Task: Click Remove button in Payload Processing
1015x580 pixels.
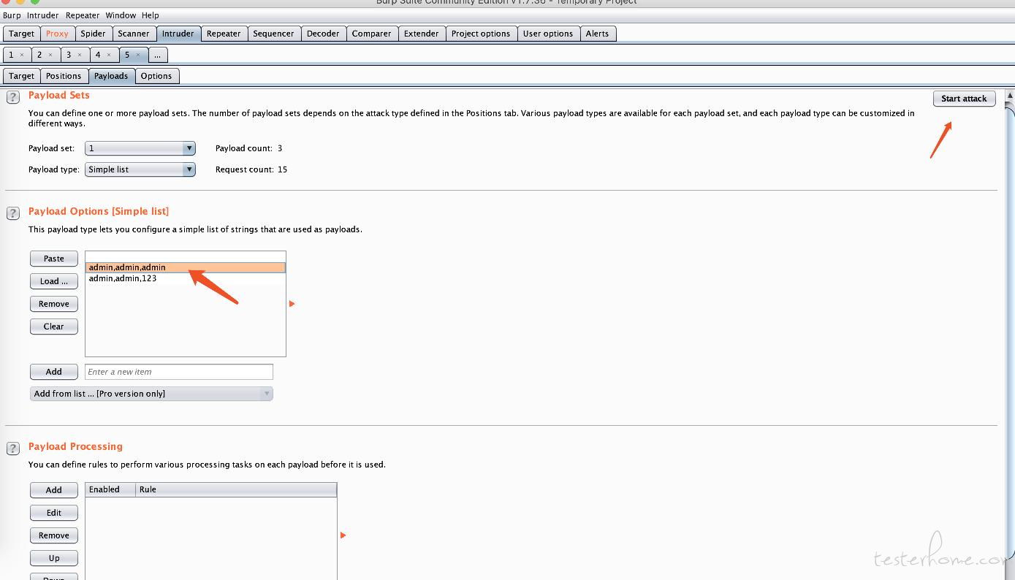Action: point(54,535)
